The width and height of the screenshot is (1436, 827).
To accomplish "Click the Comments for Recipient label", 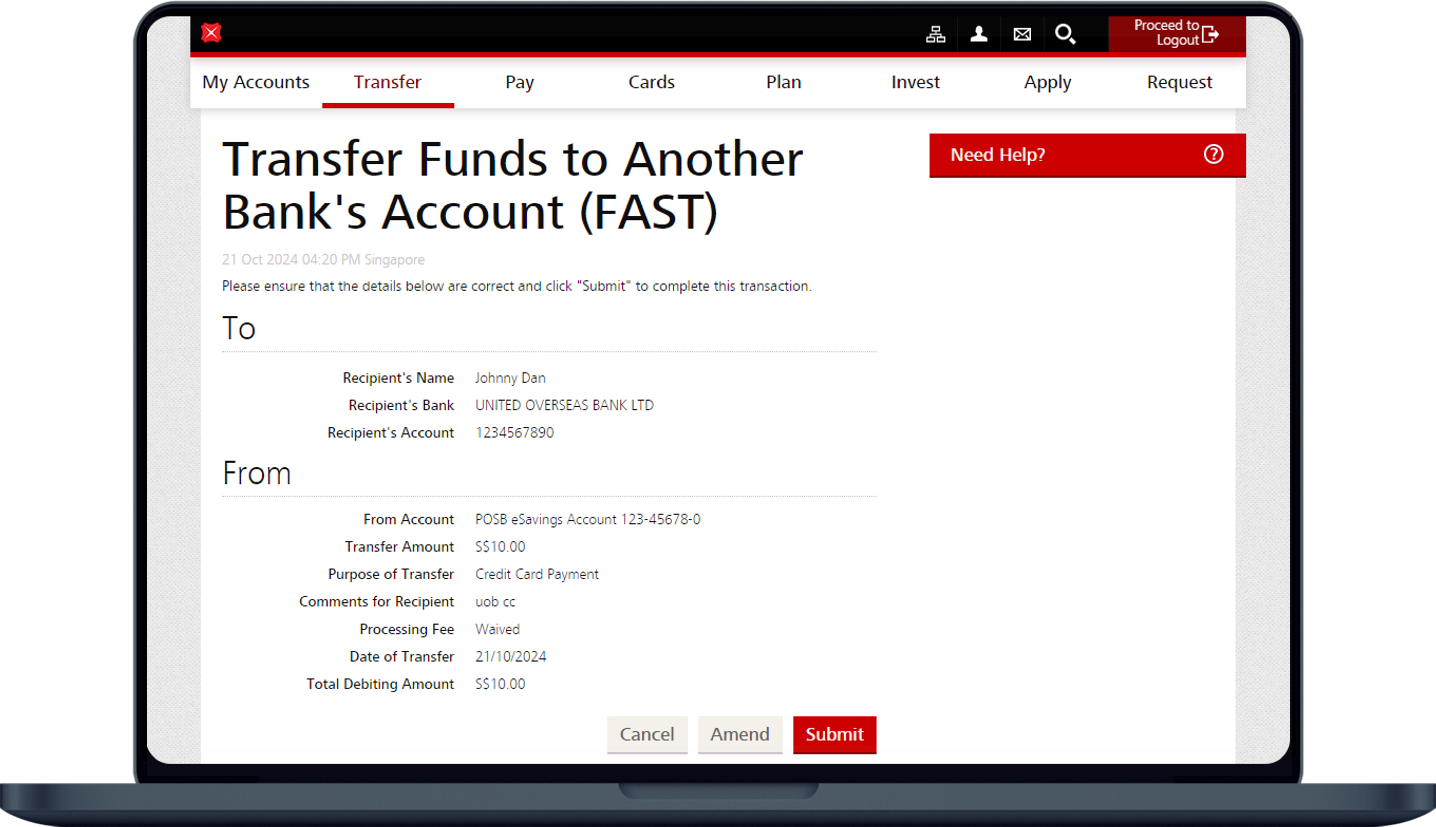I will [x=376, y=602].
